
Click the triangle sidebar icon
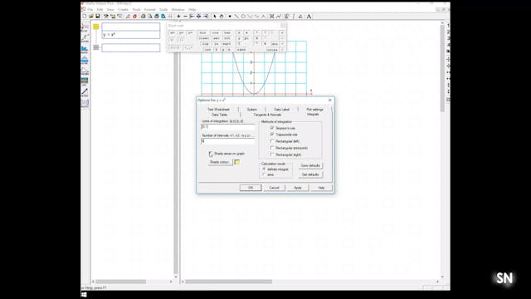[85, 71]
